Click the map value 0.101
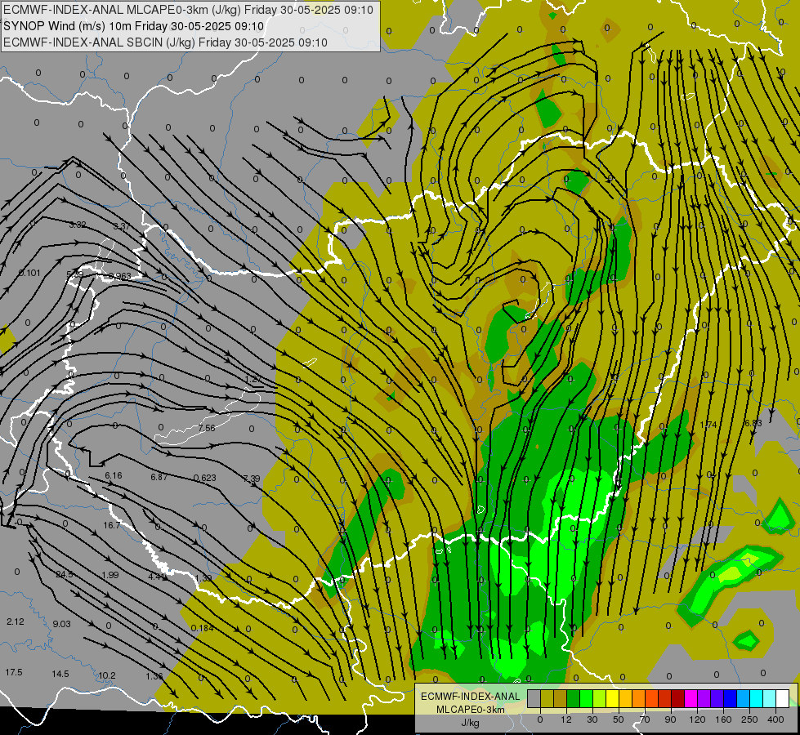Viewport: 800px width, 735px height. (29, 273)
